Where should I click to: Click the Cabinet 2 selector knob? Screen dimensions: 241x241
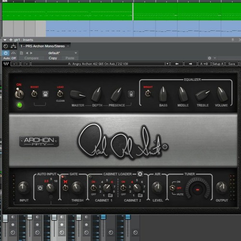[x=137, y=188]
